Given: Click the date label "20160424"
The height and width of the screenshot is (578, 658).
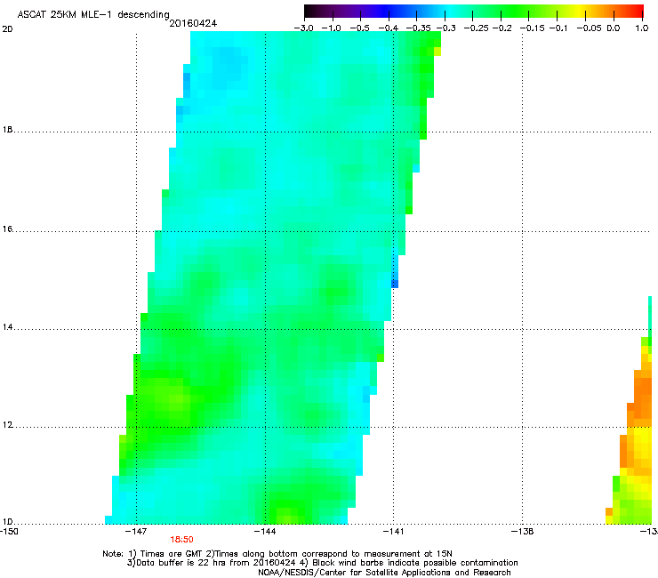Looking at the screenshot, I should (x=193, y=23).
